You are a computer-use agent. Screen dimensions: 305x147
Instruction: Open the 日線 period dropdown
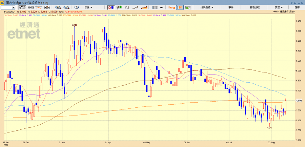click(x=89, y=7)
